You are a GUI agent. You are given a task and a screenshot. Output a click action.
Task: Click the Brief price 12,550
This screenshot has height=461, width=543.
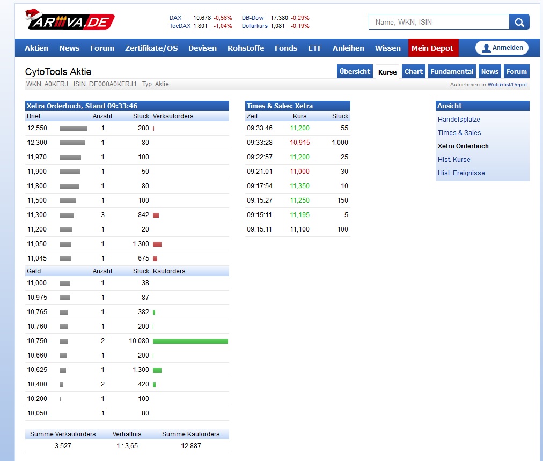(37, 128)
